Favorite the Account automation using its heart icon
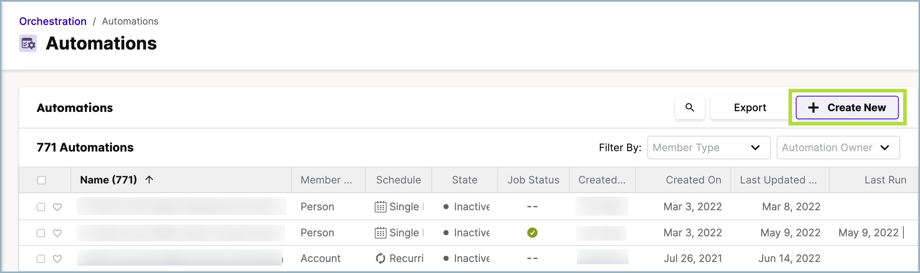Image resolution: width=920 pixels, height=273 pixels. (57, 258)
